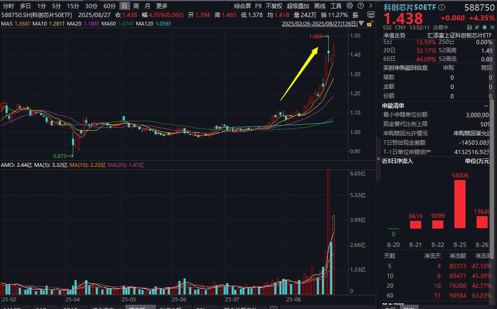This screenshot has height=309, width=497.
Task: Open the date range dropdown arrow
Action: [x=360, y=24]
